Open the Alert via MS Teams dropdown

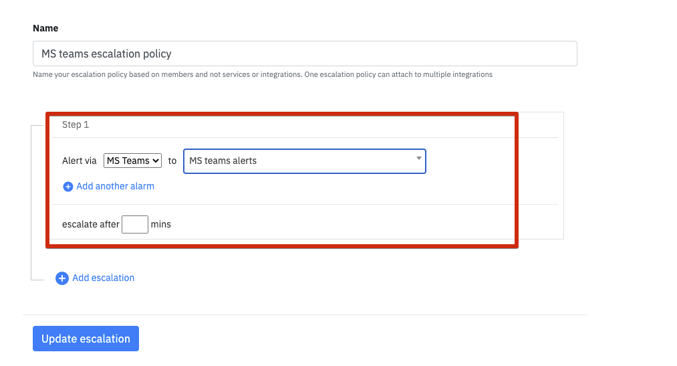pyautogui.click(x=132, y=161)
